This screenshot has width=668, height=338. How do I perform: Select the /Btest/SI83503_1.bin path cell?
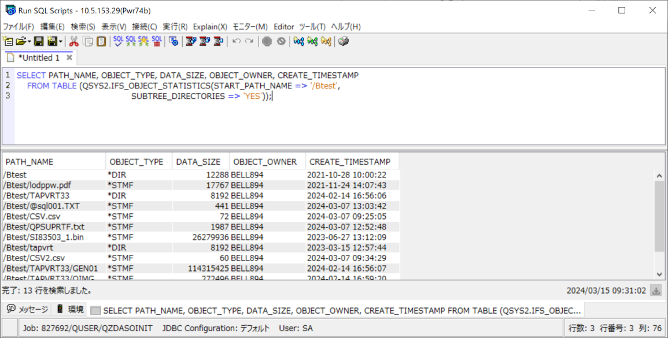point(54,237)
